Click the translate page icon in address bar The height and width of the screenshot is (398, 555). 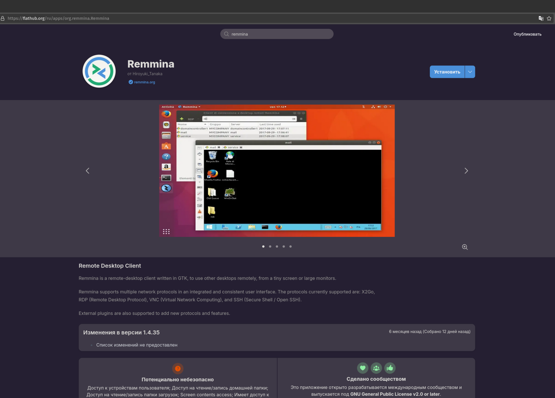point(541,18)
